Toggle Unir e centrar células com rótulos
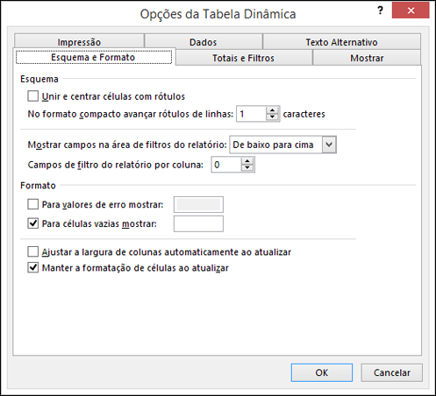 pyautogui.click(x=32, y=96)
